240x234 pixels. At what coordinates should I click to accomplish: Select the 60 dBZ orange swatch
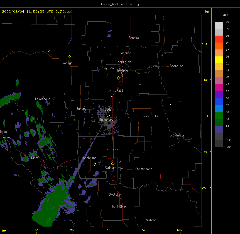click(219, 46)
